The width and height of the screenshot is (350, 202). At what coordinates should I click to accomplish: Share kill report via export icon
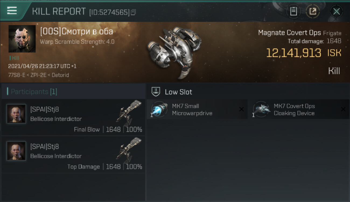(x=313, y=11)
